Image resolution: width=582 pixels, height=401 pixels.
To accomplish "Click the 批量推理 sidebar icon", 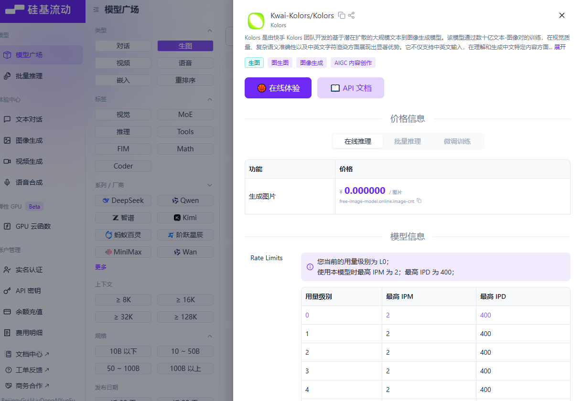I will [x=7, y=76].
